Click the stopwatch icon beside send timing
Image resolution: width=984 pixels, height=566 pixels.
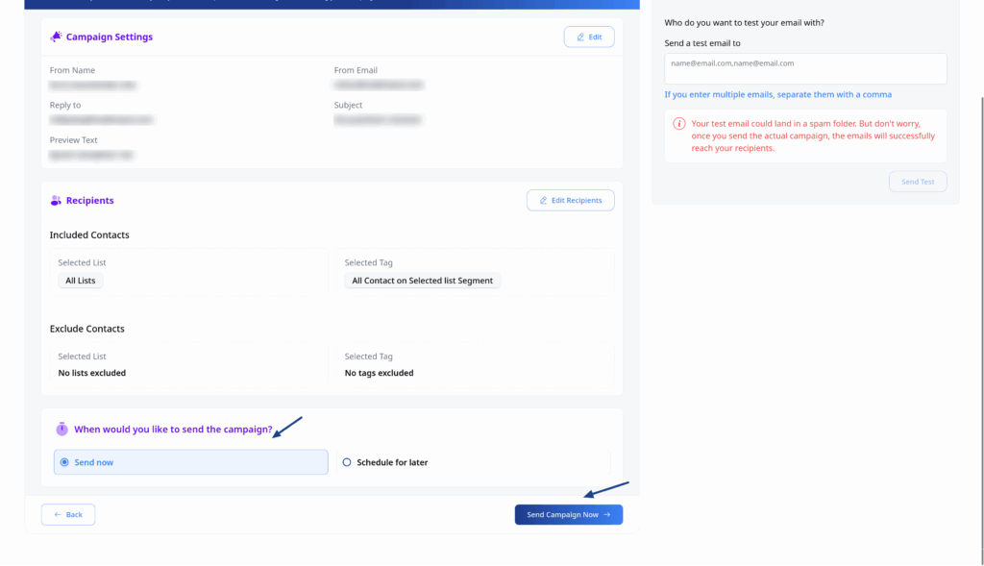(x=61, y=430)
